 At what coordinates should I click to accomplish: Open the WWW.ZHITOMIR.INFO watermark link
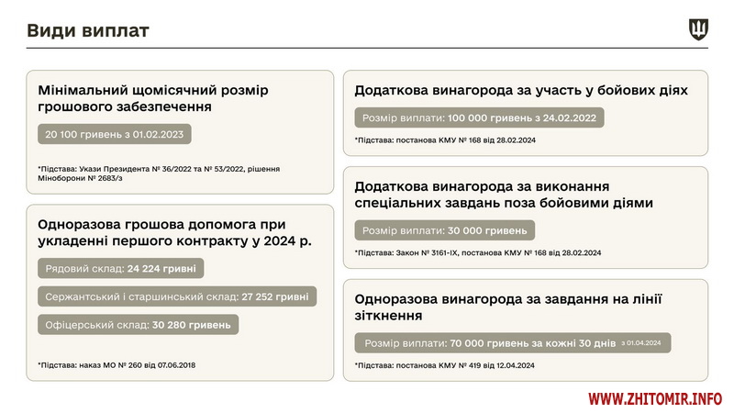(655, 399)
